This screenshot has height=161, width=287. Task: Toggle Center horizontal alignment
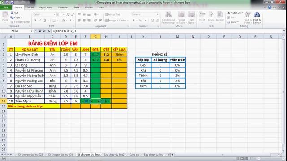click(x=84, y=21)
